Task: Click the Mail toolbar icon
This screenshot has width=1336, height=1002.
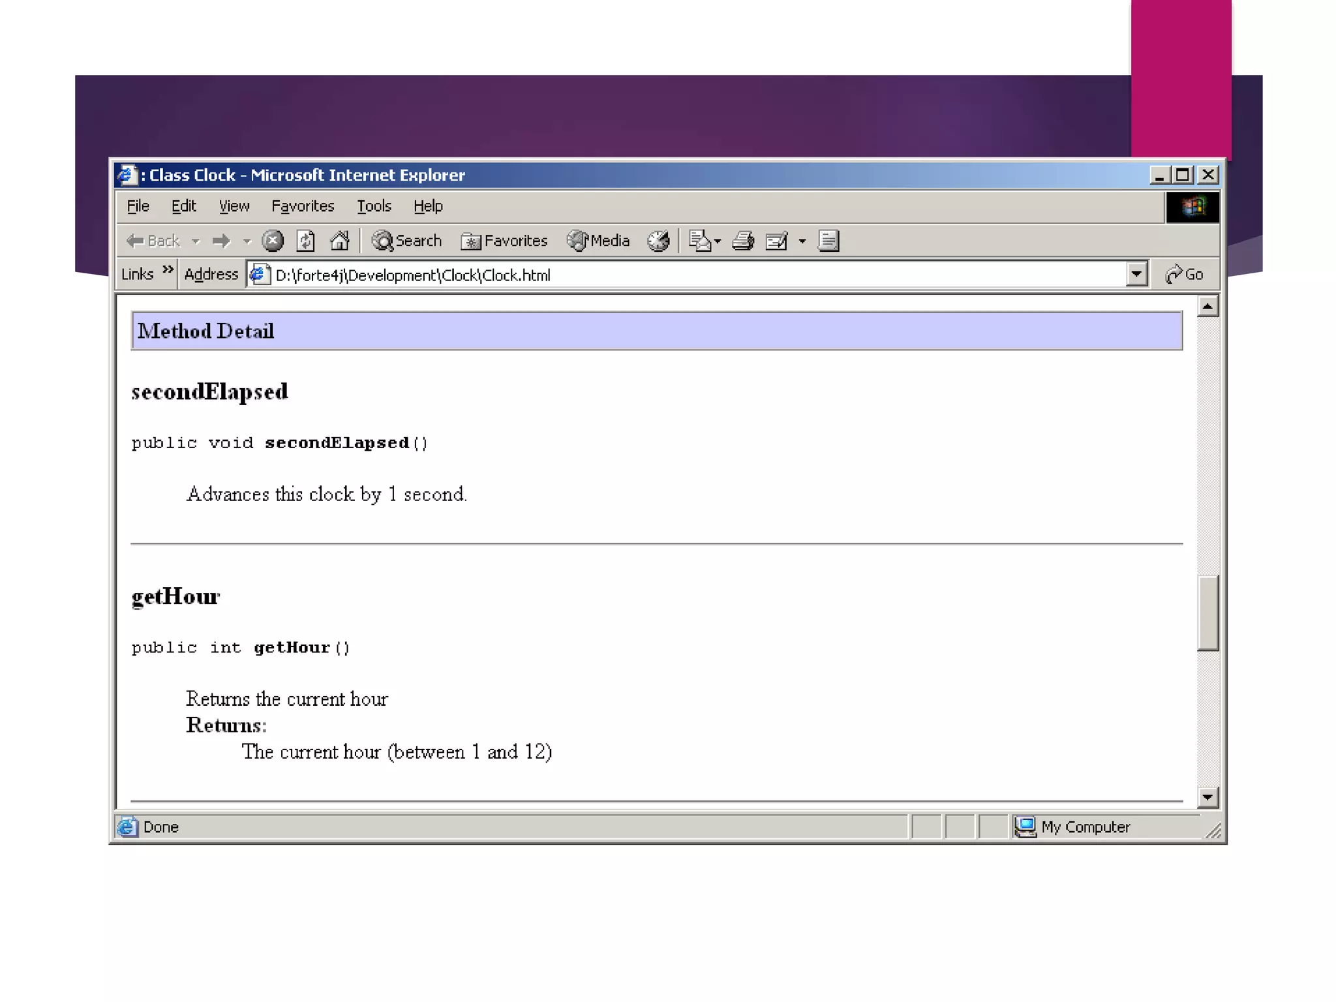Action: tap(699, 241)
